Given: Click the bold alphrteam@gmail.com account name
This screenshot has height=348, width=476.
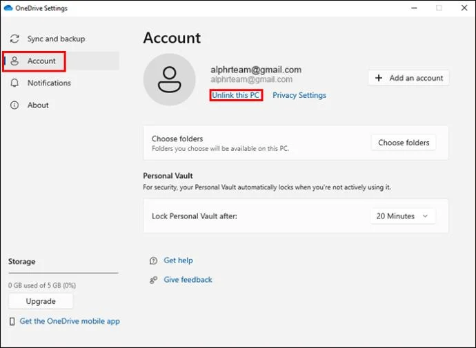Looking at the screenshot, I should coord(256,70).
